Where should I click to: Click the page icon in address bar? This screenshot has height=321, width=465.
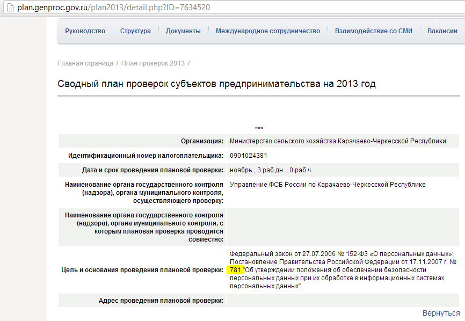tap(10, 7)
